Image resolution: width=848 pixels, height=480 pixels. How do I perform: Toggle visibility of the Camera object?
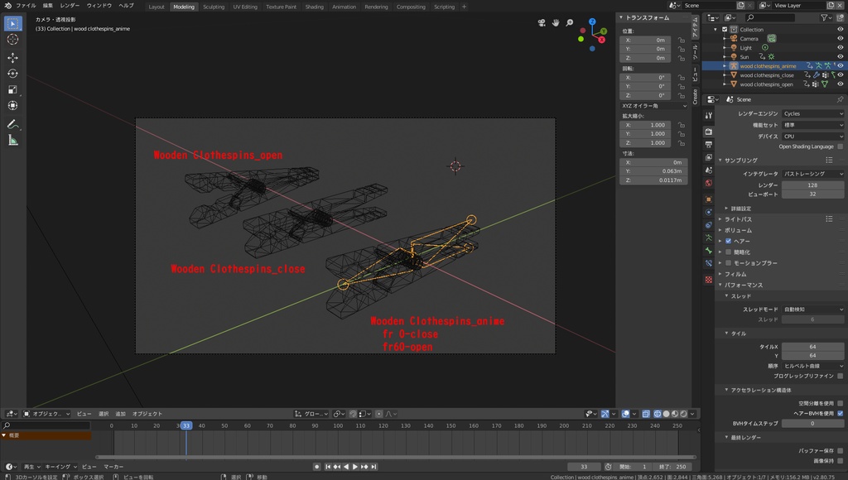(840, 38)
